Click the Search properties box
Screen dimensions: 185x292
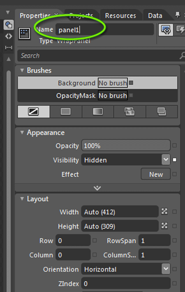[101, 56]
